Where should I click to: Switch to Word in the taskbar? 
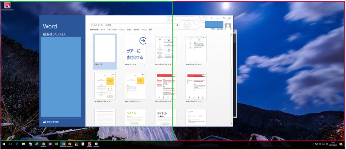63,144
